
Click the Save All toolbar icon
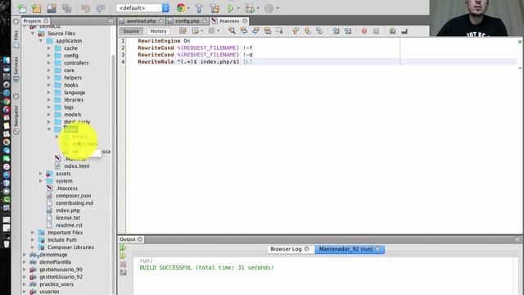click(66, 8)
